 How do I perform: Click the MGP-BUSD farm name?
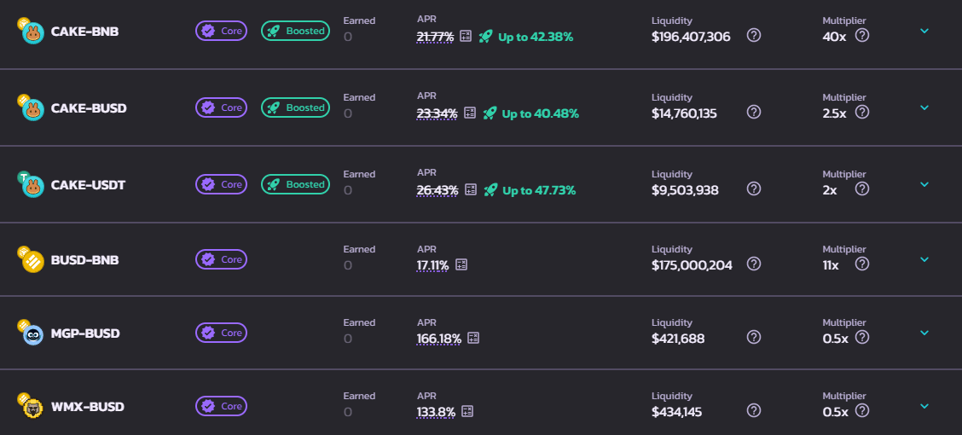click(x=85, y=333)
